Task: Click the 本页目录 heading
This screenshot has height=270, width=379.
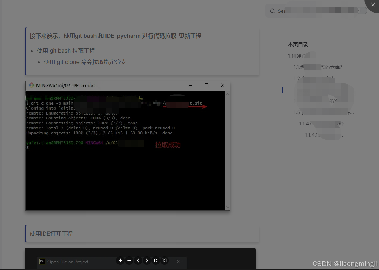Action: [x=298, y=45]
